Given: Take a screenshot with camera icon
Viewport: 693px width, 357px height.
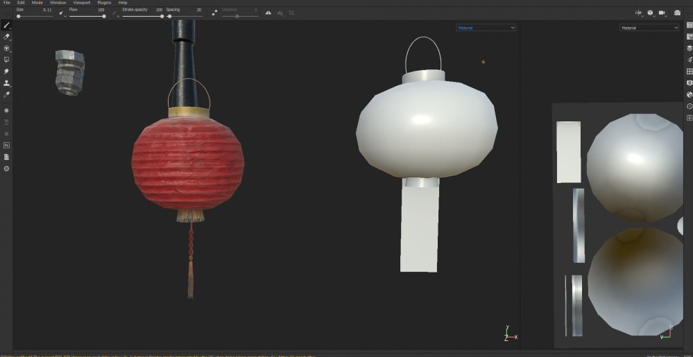Looking at the screenshot, I should coord(677,13).
